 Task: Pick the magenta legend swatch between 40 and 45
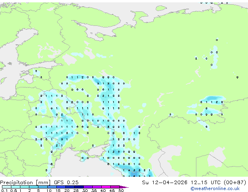pos(106,187)
